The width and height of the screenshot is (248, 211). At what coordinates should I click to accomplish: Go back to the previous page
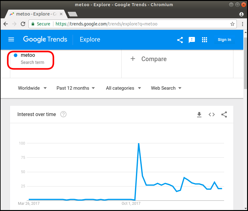click(6, 24)
